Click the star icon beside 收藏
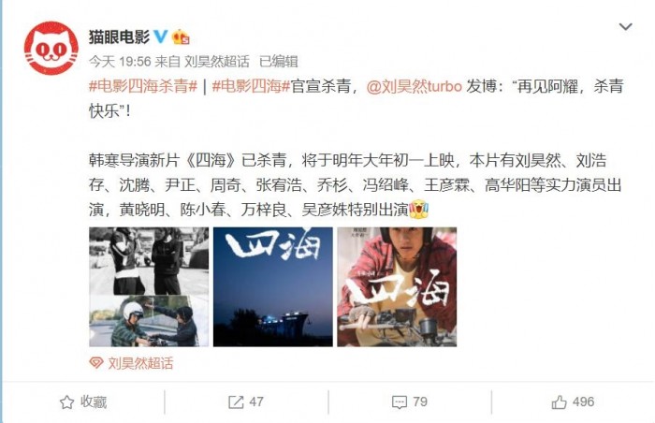Viewport: 655px width, 423px height. 66,402
